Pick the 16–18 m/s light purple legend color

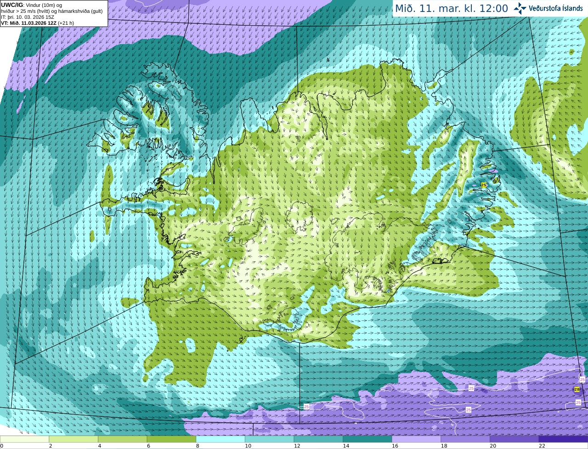416,439
